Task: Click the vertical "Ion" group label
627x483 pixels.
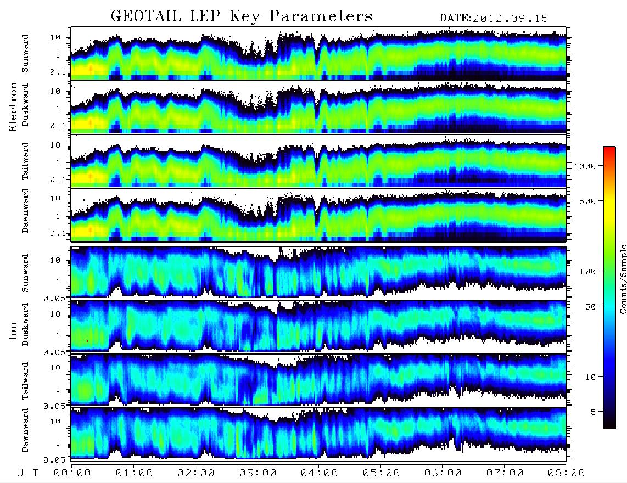Action: tap(13, 332)
